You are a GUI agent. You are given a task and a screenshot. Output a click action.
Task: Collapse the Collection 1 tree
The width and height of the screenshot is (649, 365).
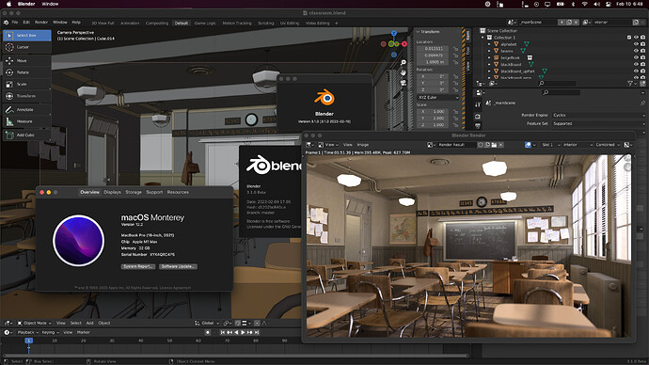pos(483,38)
